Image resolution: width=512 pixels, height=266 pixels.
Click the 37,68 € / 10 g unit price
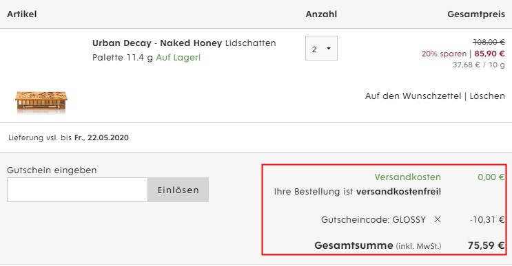click(x=479, y=65)
